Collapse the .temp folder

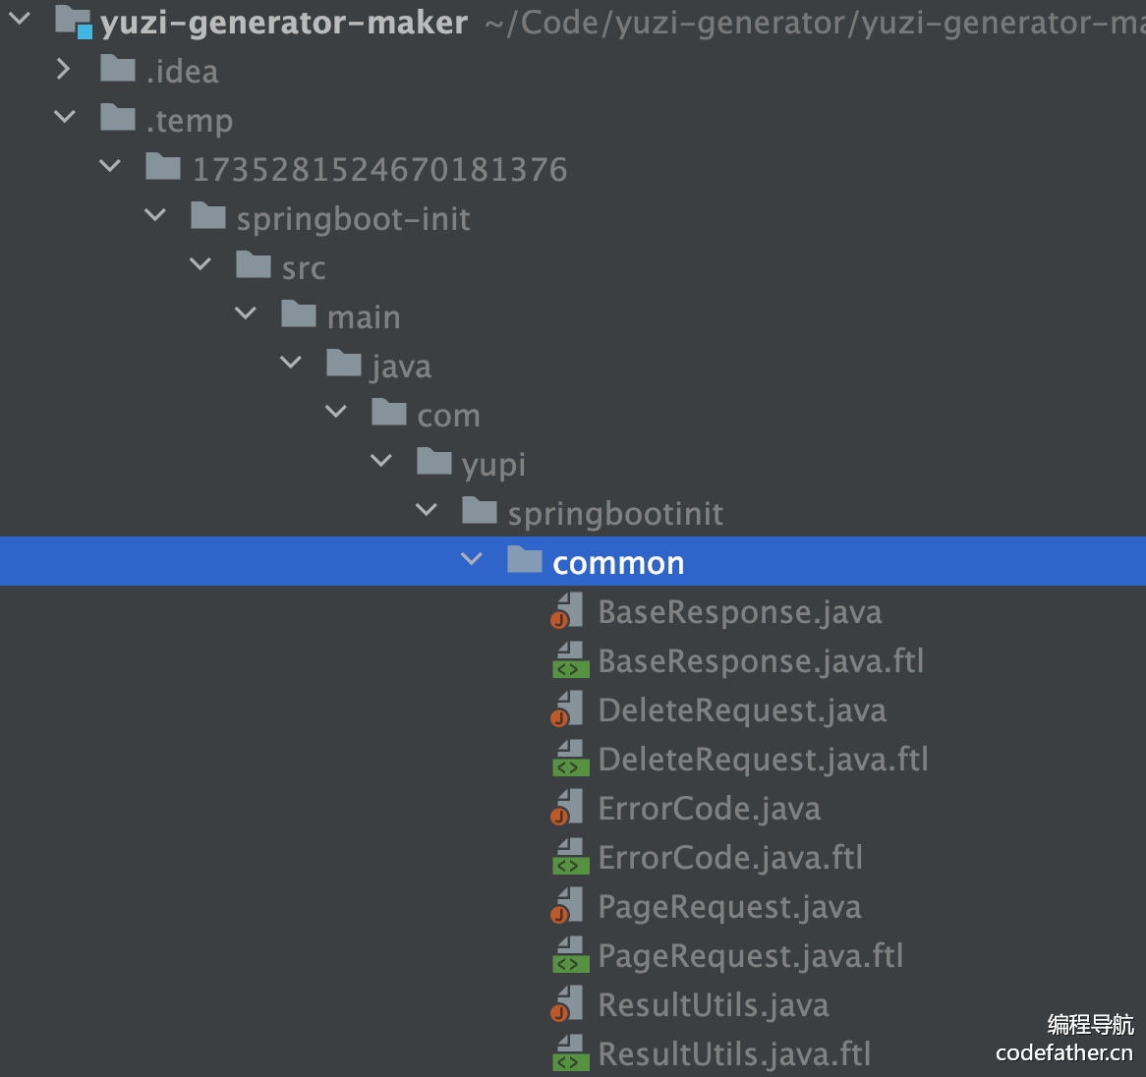[x=65, y=118]
